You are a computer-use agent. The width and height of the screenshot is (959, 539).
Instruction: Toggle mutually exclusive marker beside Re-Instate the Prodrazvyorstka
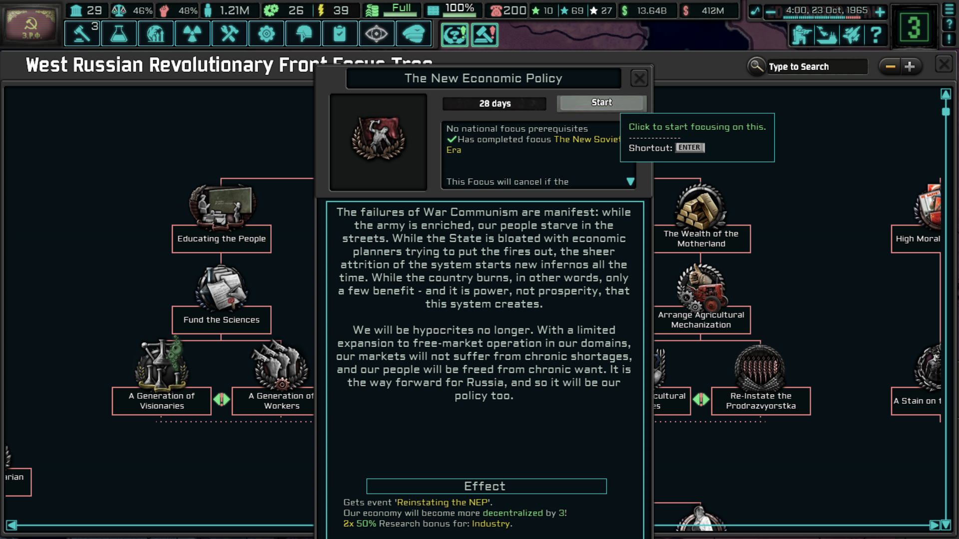(x=701, y=399)
